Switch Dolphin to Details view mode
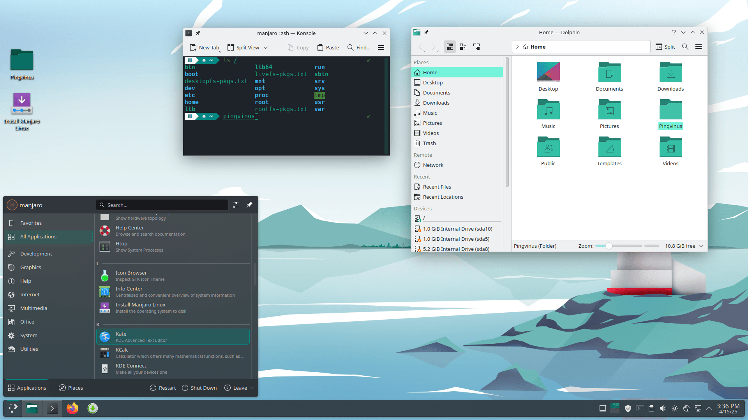The height and width of the screenshot is (420, 748). coord(476,47)
